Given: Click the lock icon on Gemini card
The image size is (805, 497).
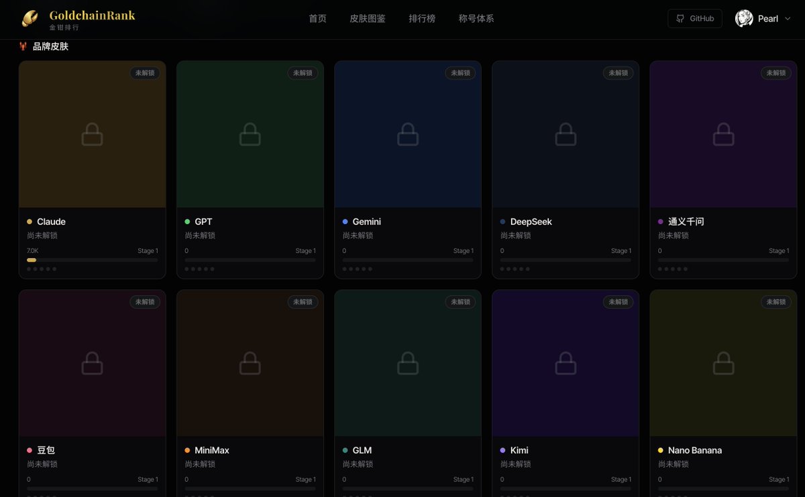Looking at the screenshot, I should [408, 134].
